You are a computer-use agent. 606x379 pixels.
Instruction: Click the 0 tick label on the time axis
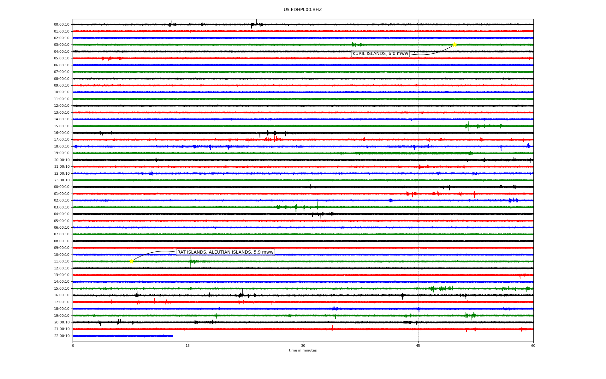73,346
